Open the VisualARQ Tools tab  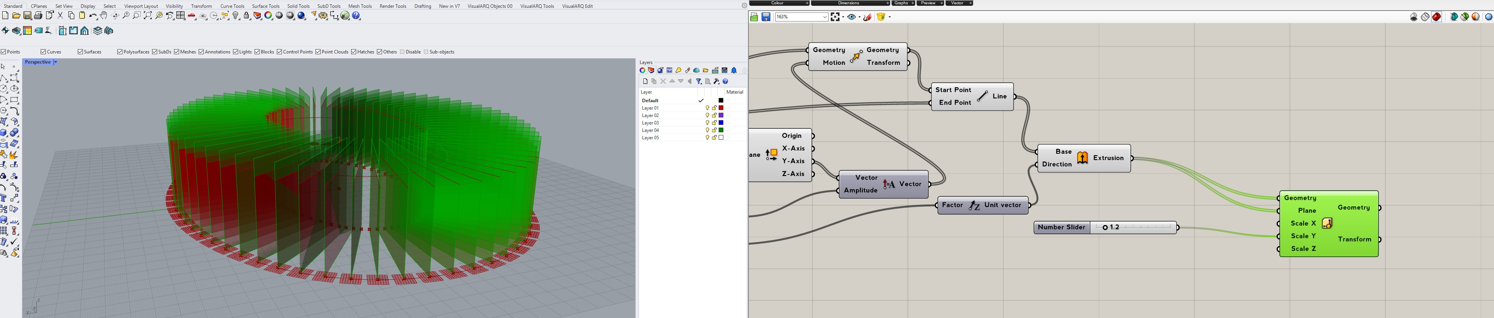tap(537, 6)
